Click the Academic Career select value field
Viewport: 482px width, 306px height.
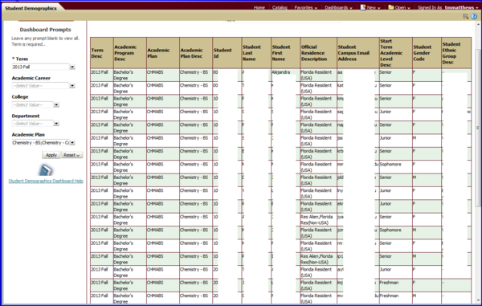pyautogui.click(x=41, y=86)
